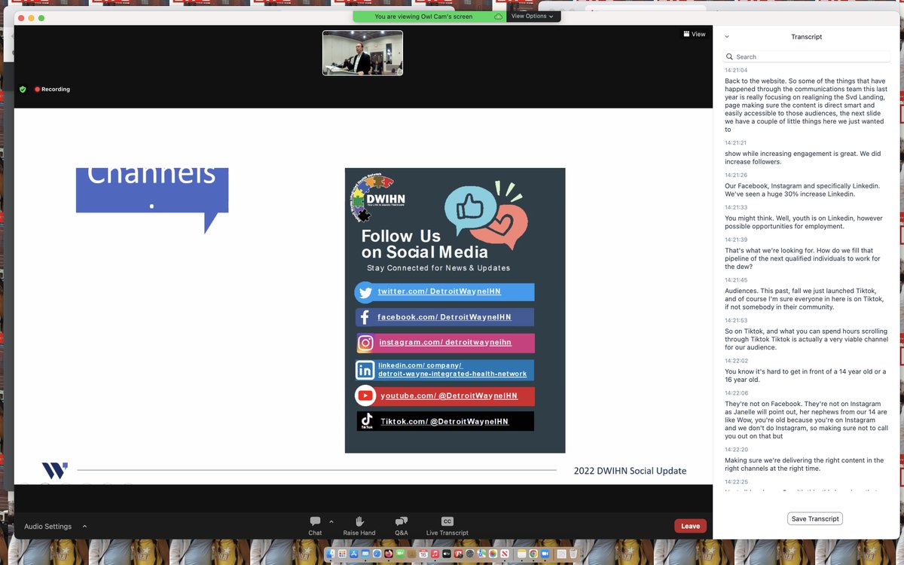
Task: Save the transcript
Action: coord(815,519)
